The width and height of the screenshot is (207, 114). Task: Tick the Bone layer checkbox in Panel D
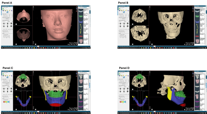click(x=201, y=78)
